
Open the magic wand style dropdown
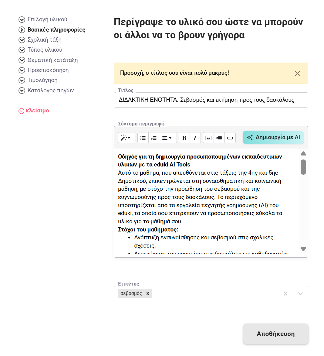tap(126, 138)
